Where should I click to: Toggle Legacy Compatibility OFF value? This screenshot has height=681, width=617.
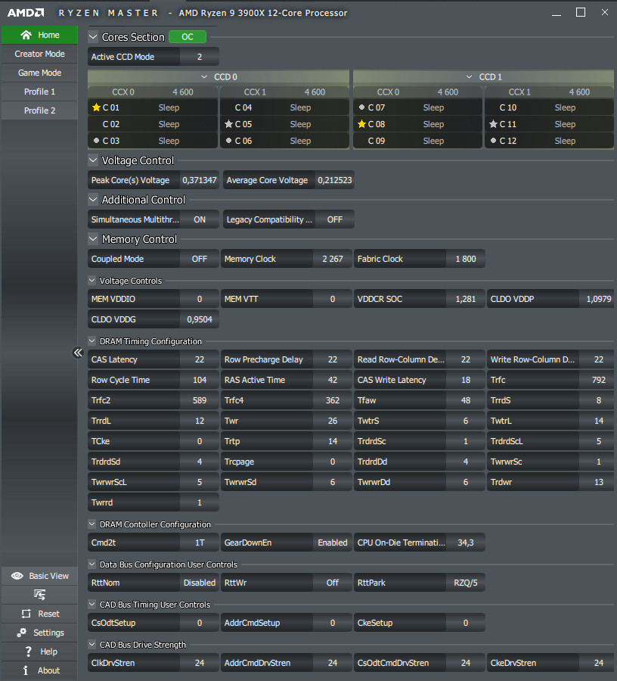click(334, 219)
